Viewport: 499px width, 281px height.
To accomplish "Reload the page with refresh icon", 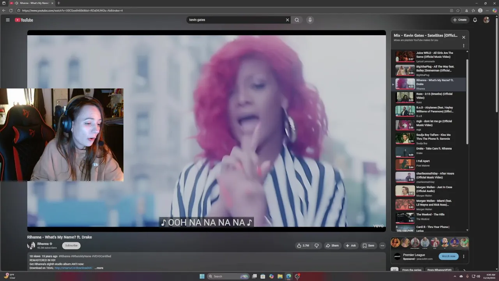I will coord(11,11).
